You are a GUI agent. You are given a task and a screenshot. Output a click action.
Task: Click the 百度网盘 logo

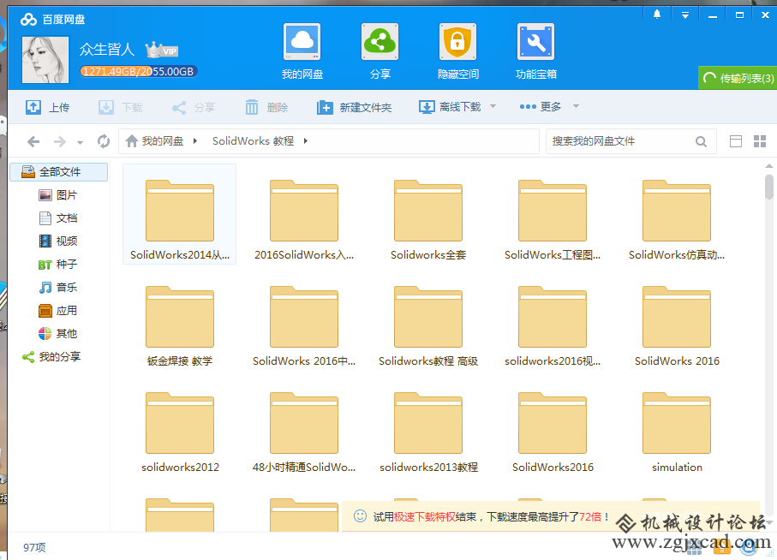[53, 20]
